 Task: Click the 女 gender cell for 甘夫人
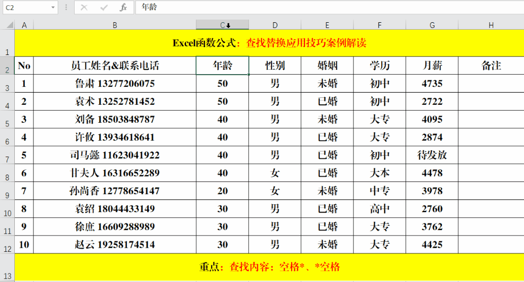coord(275,173)
